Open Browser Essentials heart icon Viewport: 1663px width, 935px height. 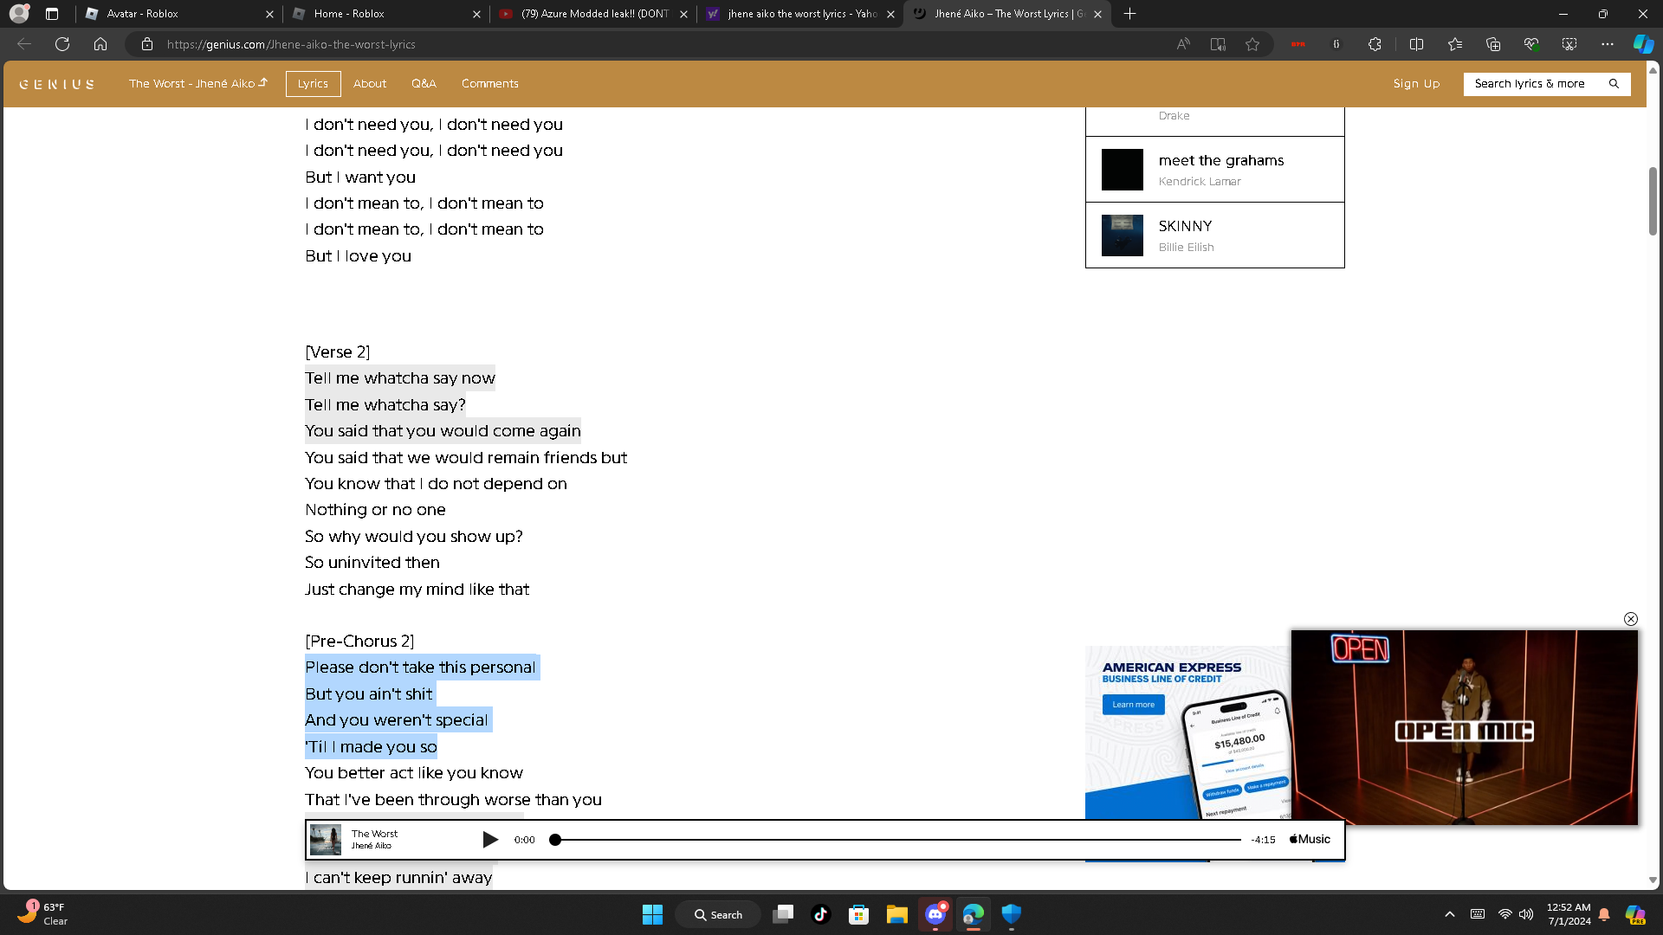(1531, 44)
